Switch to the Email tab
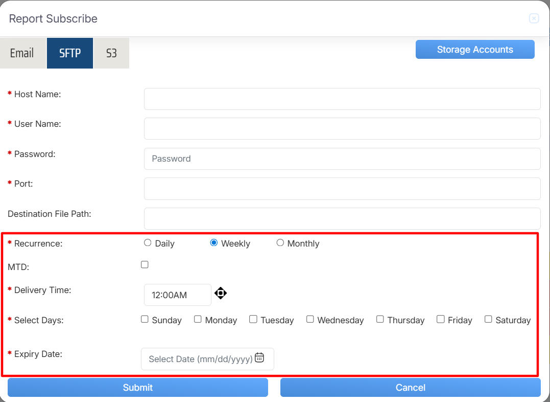Image resolution: width=550 pixels, height=402 pixels. [22, 53]
